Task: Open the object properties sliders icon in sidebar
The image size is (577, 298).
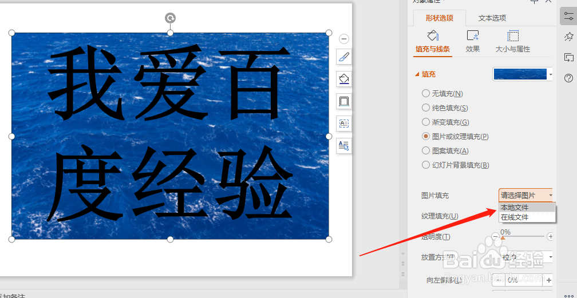Action: coord(568,16)
